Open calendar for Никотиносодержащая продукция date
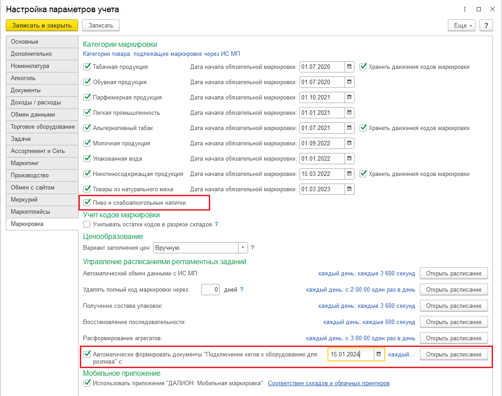The height and width of the screenshot is (396, 502). click(349, 174)
